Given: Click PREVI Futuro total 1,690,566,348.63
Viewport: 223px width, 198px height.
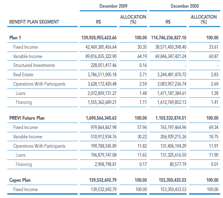Looking at the screenshot, I should click(x=101, y=118).
